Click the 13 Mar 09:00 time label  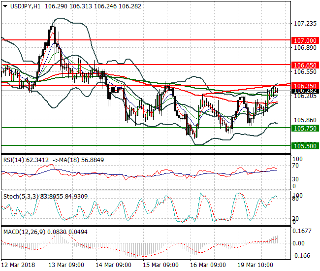click(x=66, y=265)
